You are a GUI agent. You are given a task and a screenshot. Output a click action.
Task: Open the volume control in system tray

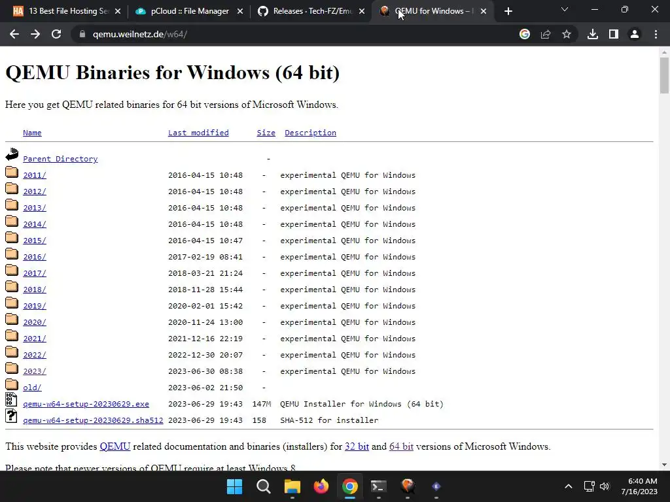click(605, 486)
